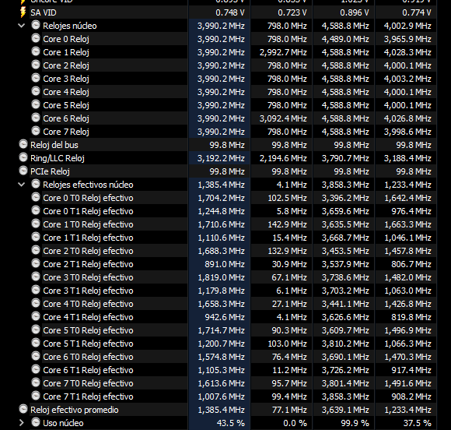Click the clock icon beside Core 7 Reloj
Image resolution: width=451 pixels, height=430 pixels.
tap(36, 131)
